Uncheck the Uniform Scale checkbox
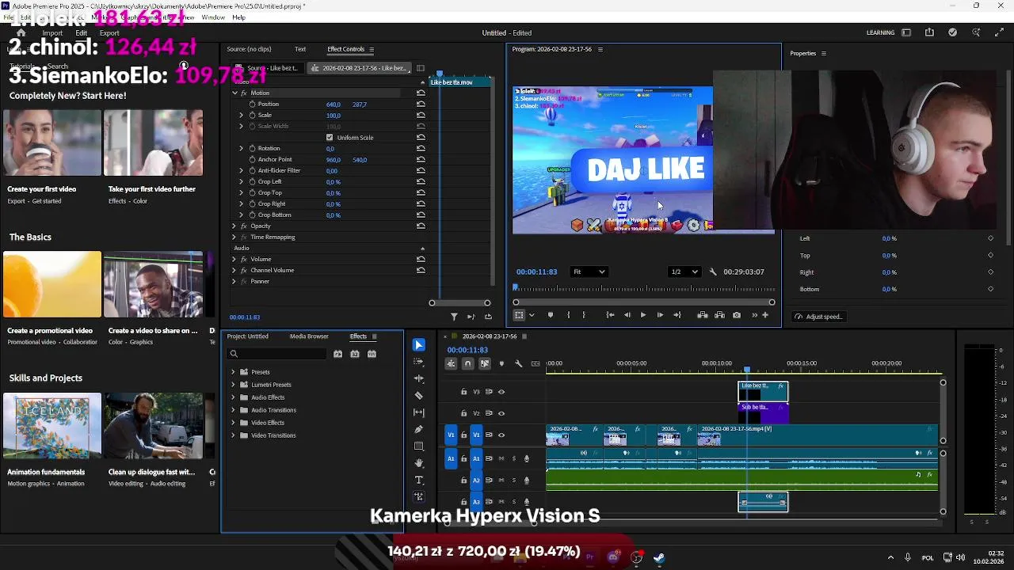This screenshot has height=570, width=1014. (x=330, y=138)
